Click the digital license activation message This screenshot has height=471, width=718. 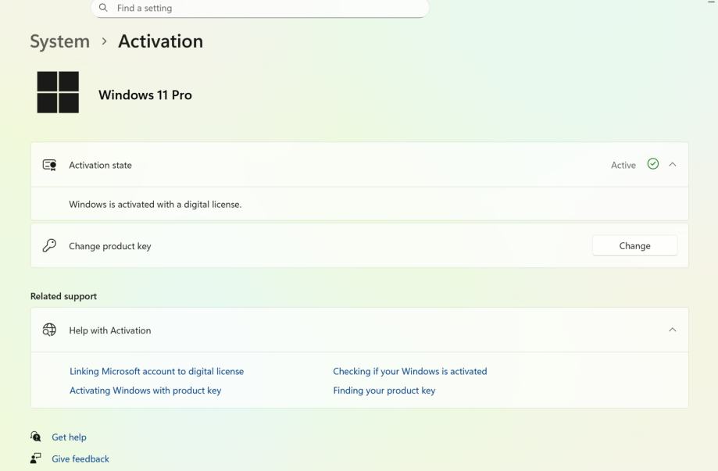click(155, 205)
